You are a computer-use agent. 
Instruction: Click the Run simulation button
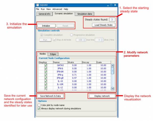click(45, 40)
